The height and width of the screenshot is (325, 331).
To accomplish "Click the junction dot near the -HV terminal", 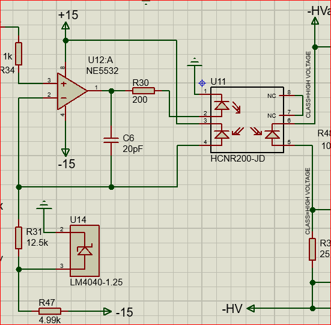I will coord(312,308).
